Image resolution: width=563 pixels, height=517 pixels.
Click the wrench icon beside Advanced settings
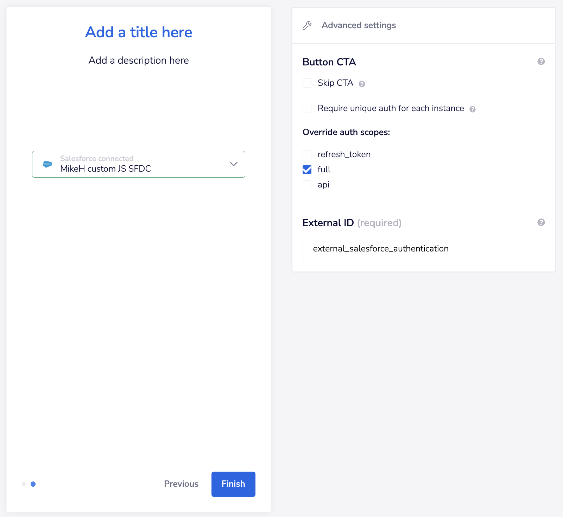point(307,25)
